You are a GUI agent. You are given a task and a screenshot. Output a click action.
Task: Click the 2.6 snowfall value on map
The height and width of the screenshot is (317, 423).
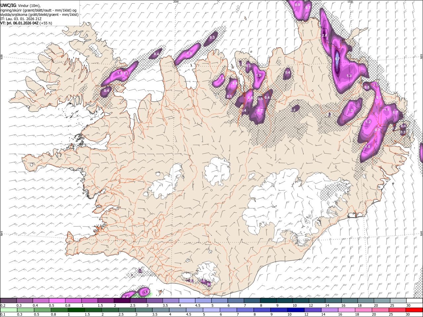[x=325, y=35]
